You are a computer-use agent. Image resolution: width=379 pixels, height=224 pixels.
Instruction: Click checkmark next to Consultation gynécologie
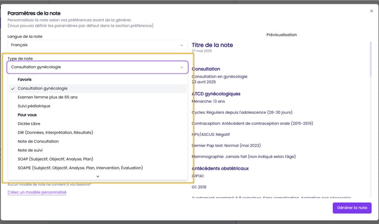point(13,88)
